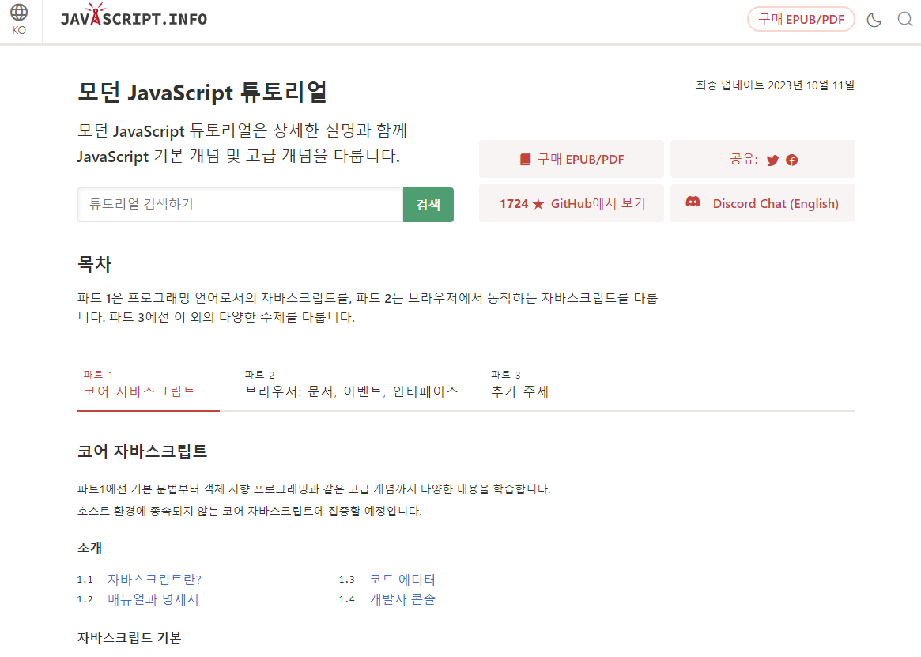
Task: Click the book icon in 구매 EPUB/PDF
Action: pyautogui.click(x=525, y=159)
